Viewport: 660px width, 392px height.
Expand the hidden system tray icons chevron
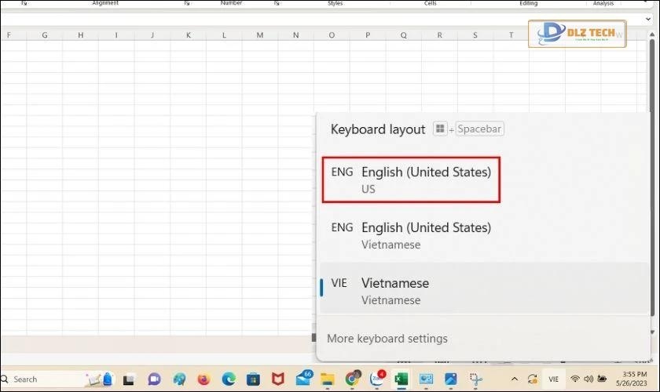[515, 379]
